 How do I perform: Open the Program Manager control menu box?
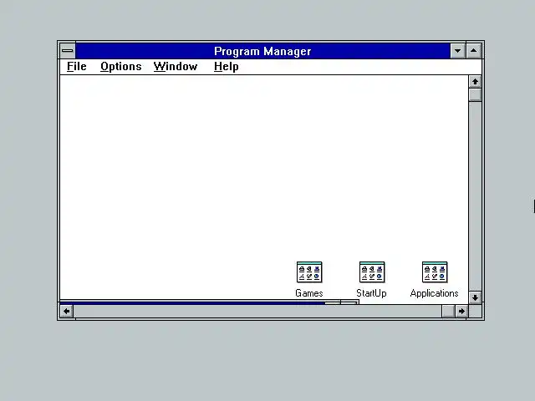coord(68,51)
